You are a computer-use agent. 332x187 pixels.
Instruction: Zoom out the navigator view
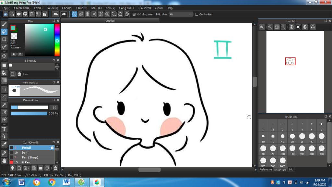[283, 27]
